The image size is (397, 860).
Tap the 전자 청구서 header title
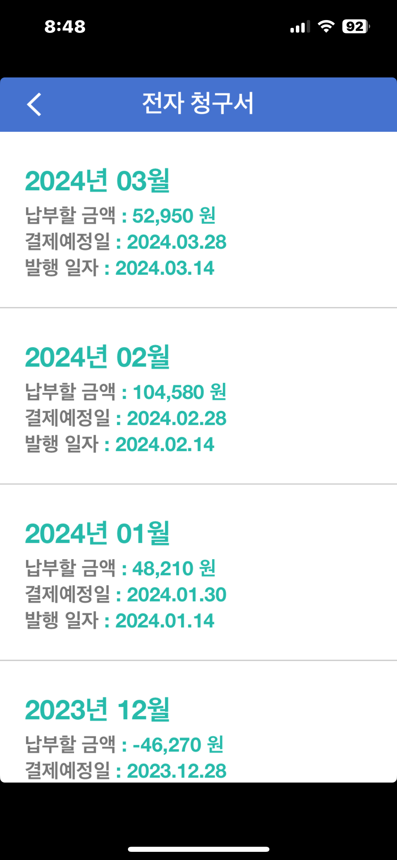pyautogui.click(x=198, y=104)
